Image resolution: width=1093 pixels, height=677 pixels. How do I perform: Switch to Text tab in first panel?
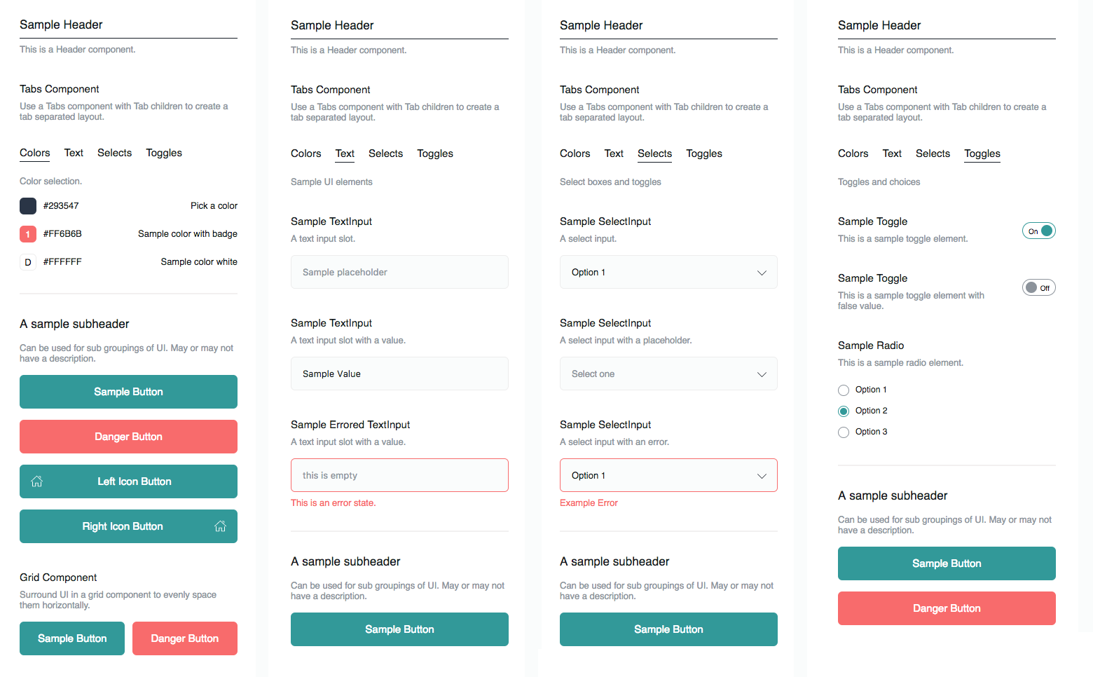coord(74,153)
